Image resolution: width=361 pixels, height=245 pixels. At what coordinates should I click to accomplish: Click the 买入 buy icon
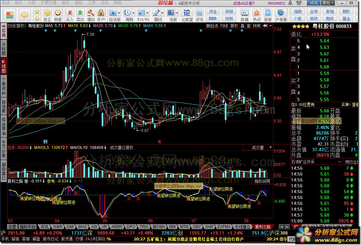click(70, 15)
